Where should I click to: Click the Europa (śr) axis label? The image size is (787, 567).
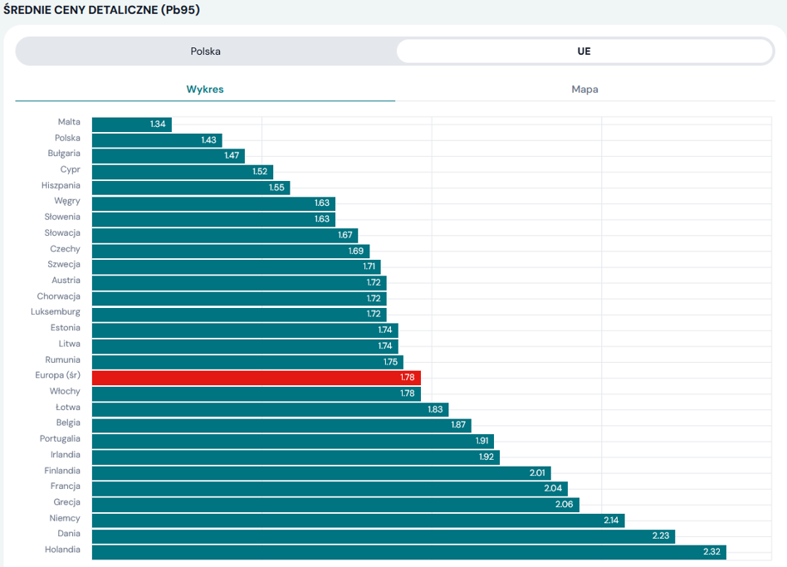click(x=58, y=375)
